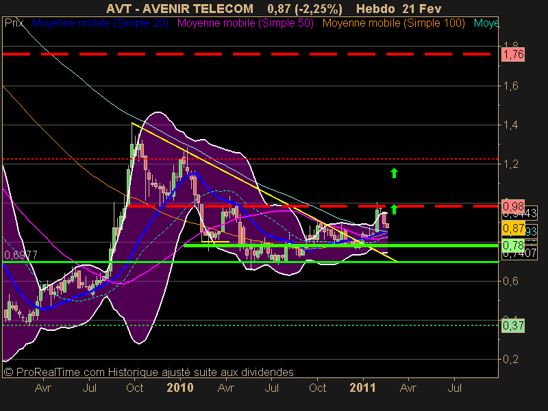The height and width of the screenshot is (411, 548).
Task: Click the 'Hebdo' timeframe label
Action: [x=376, y=8]
